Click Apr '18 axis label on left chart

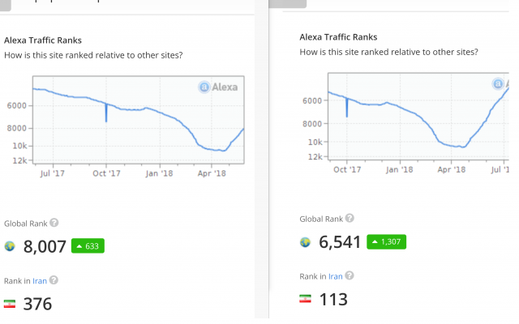click(x=212, y=173)
